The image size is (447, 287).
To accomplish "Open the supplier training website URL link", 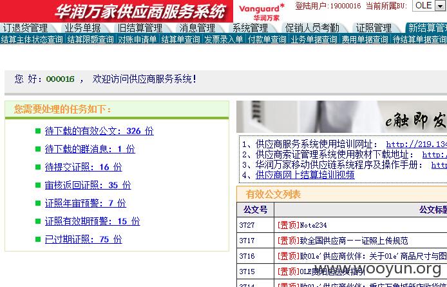I will [417, 144].
